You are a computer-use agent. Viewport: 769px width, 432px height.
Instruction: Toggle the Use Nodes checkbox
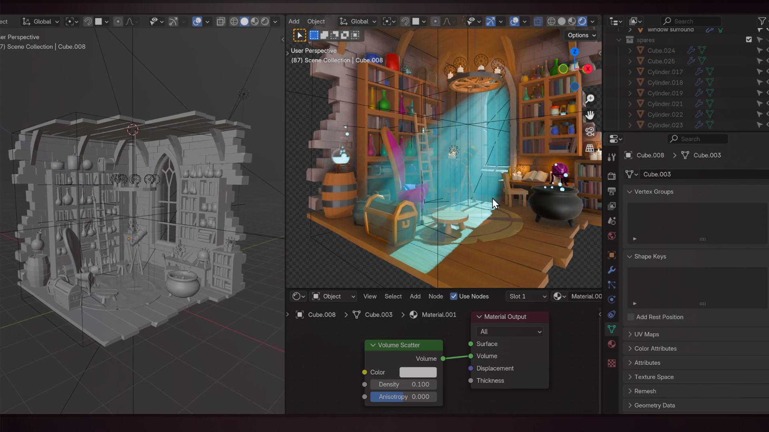pos(454,296)
